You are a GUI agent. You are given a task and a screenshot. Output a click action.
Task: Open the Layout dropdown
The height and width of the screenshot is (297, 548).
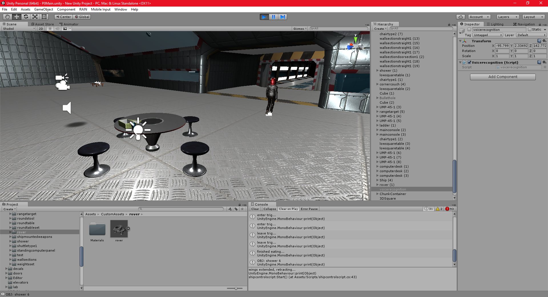[x=533, y=17]
